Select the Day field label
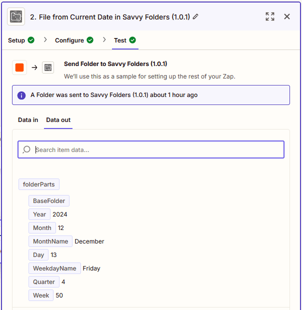The height and width of the screenshot is (310, 302). (38, 255)
